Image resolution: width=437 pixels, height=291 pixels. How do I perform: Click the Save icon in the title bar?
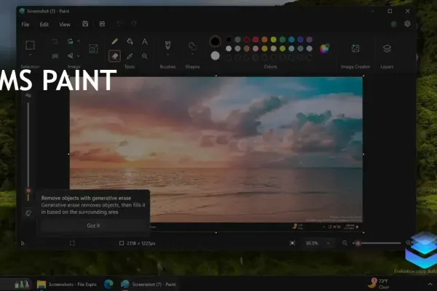[x=85, y=24]
